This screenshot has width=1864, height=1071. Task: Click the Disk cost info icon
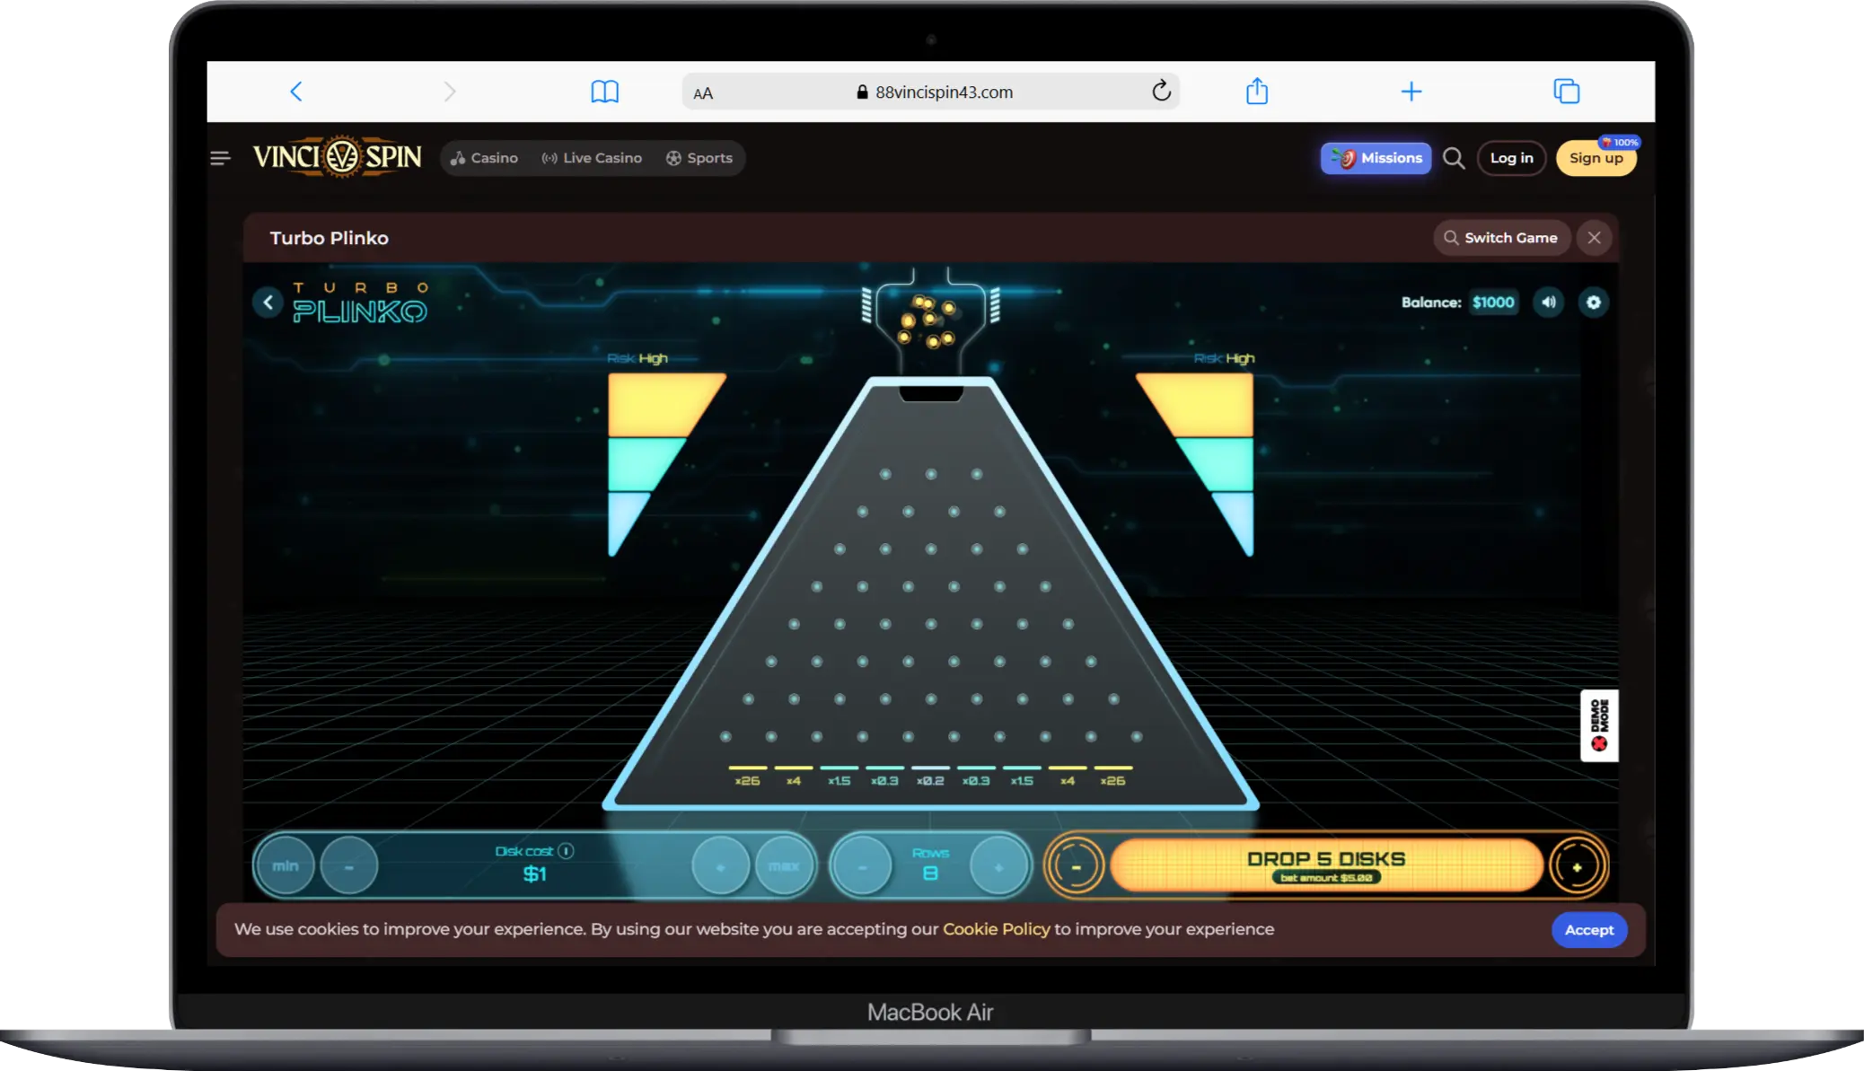tap(566, 851)
